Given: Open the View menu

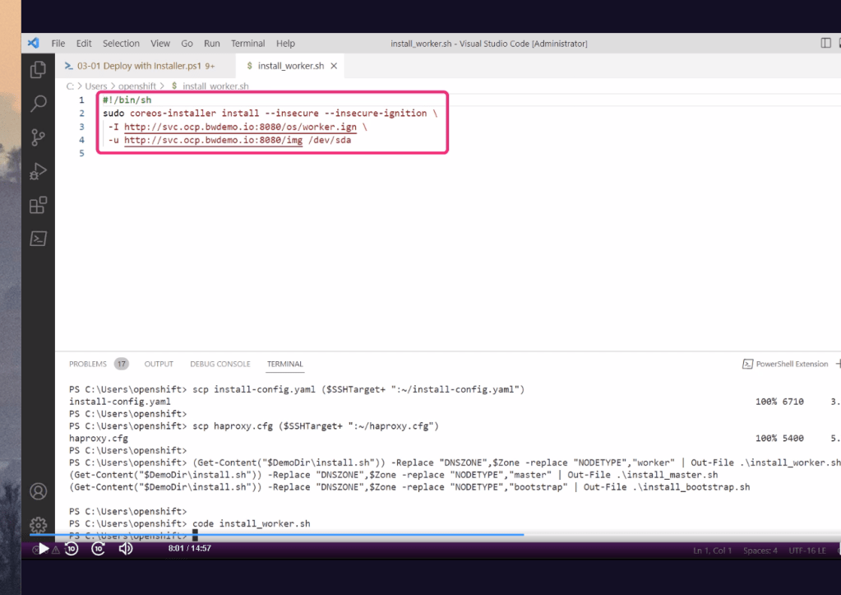Looking at the screenshot, I should pos(159,44).
